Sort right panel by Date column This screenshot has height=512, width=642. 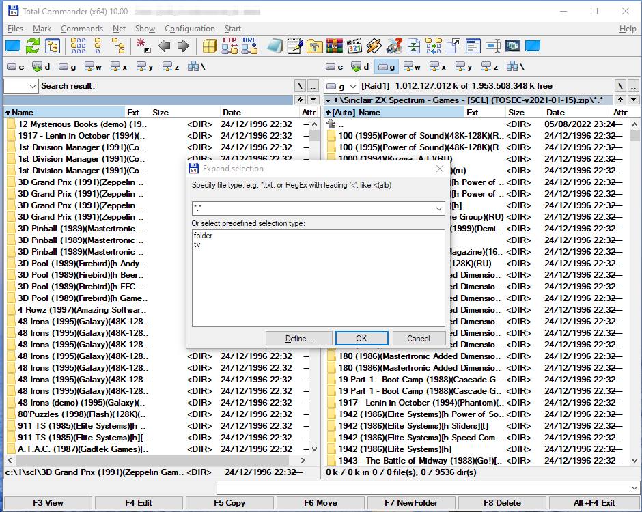click(576, 113)
